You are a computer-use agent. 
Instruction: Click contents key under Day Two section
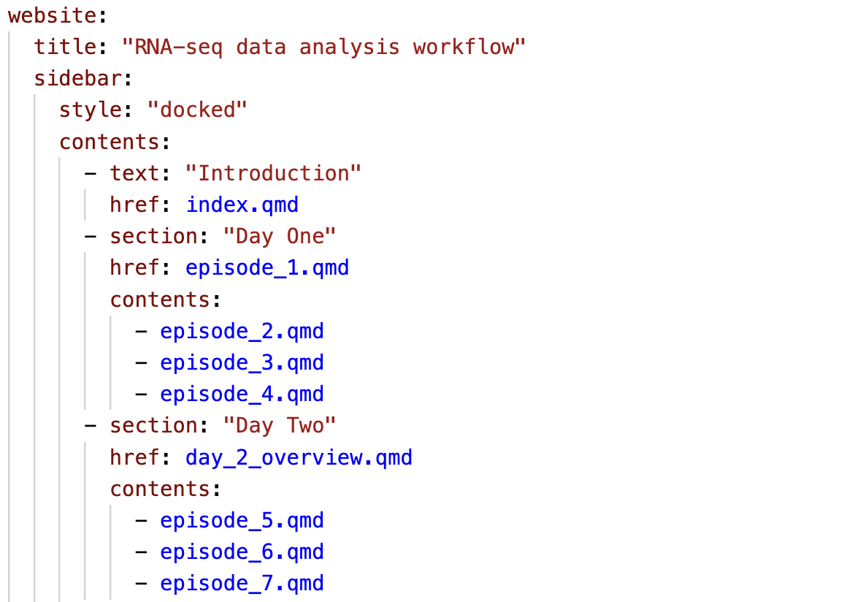pos(160,489)
